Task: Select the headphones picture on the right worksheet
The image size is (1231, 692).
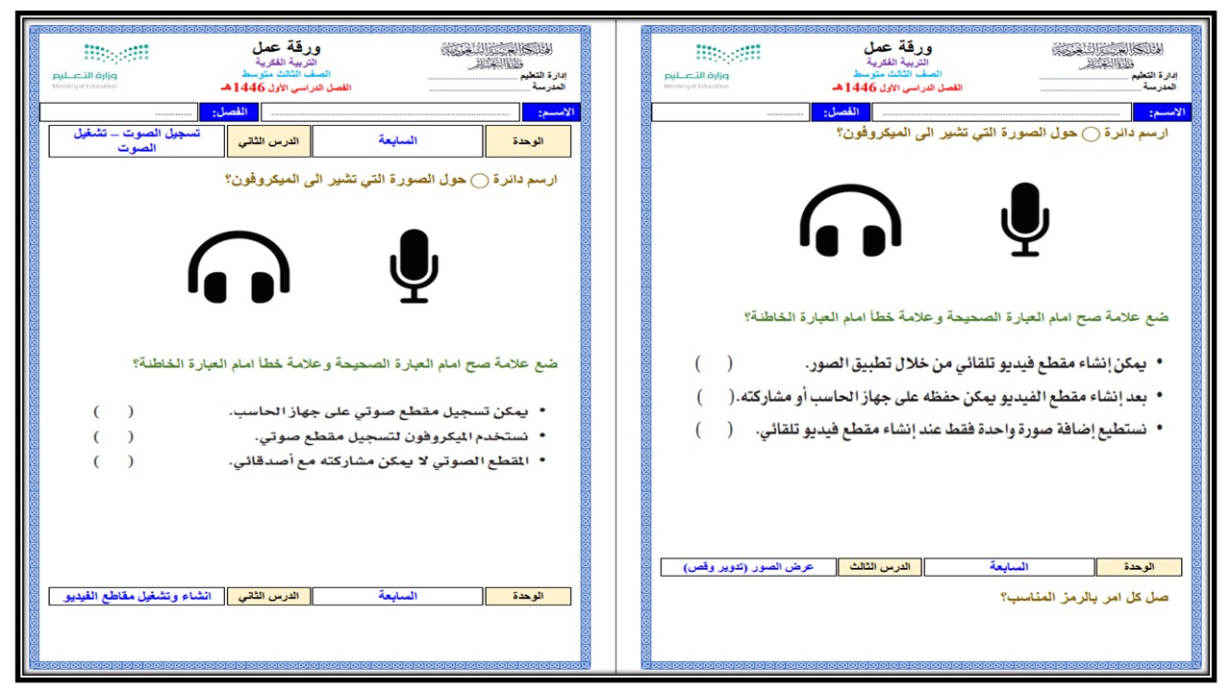Action: (x=850, y=220)
